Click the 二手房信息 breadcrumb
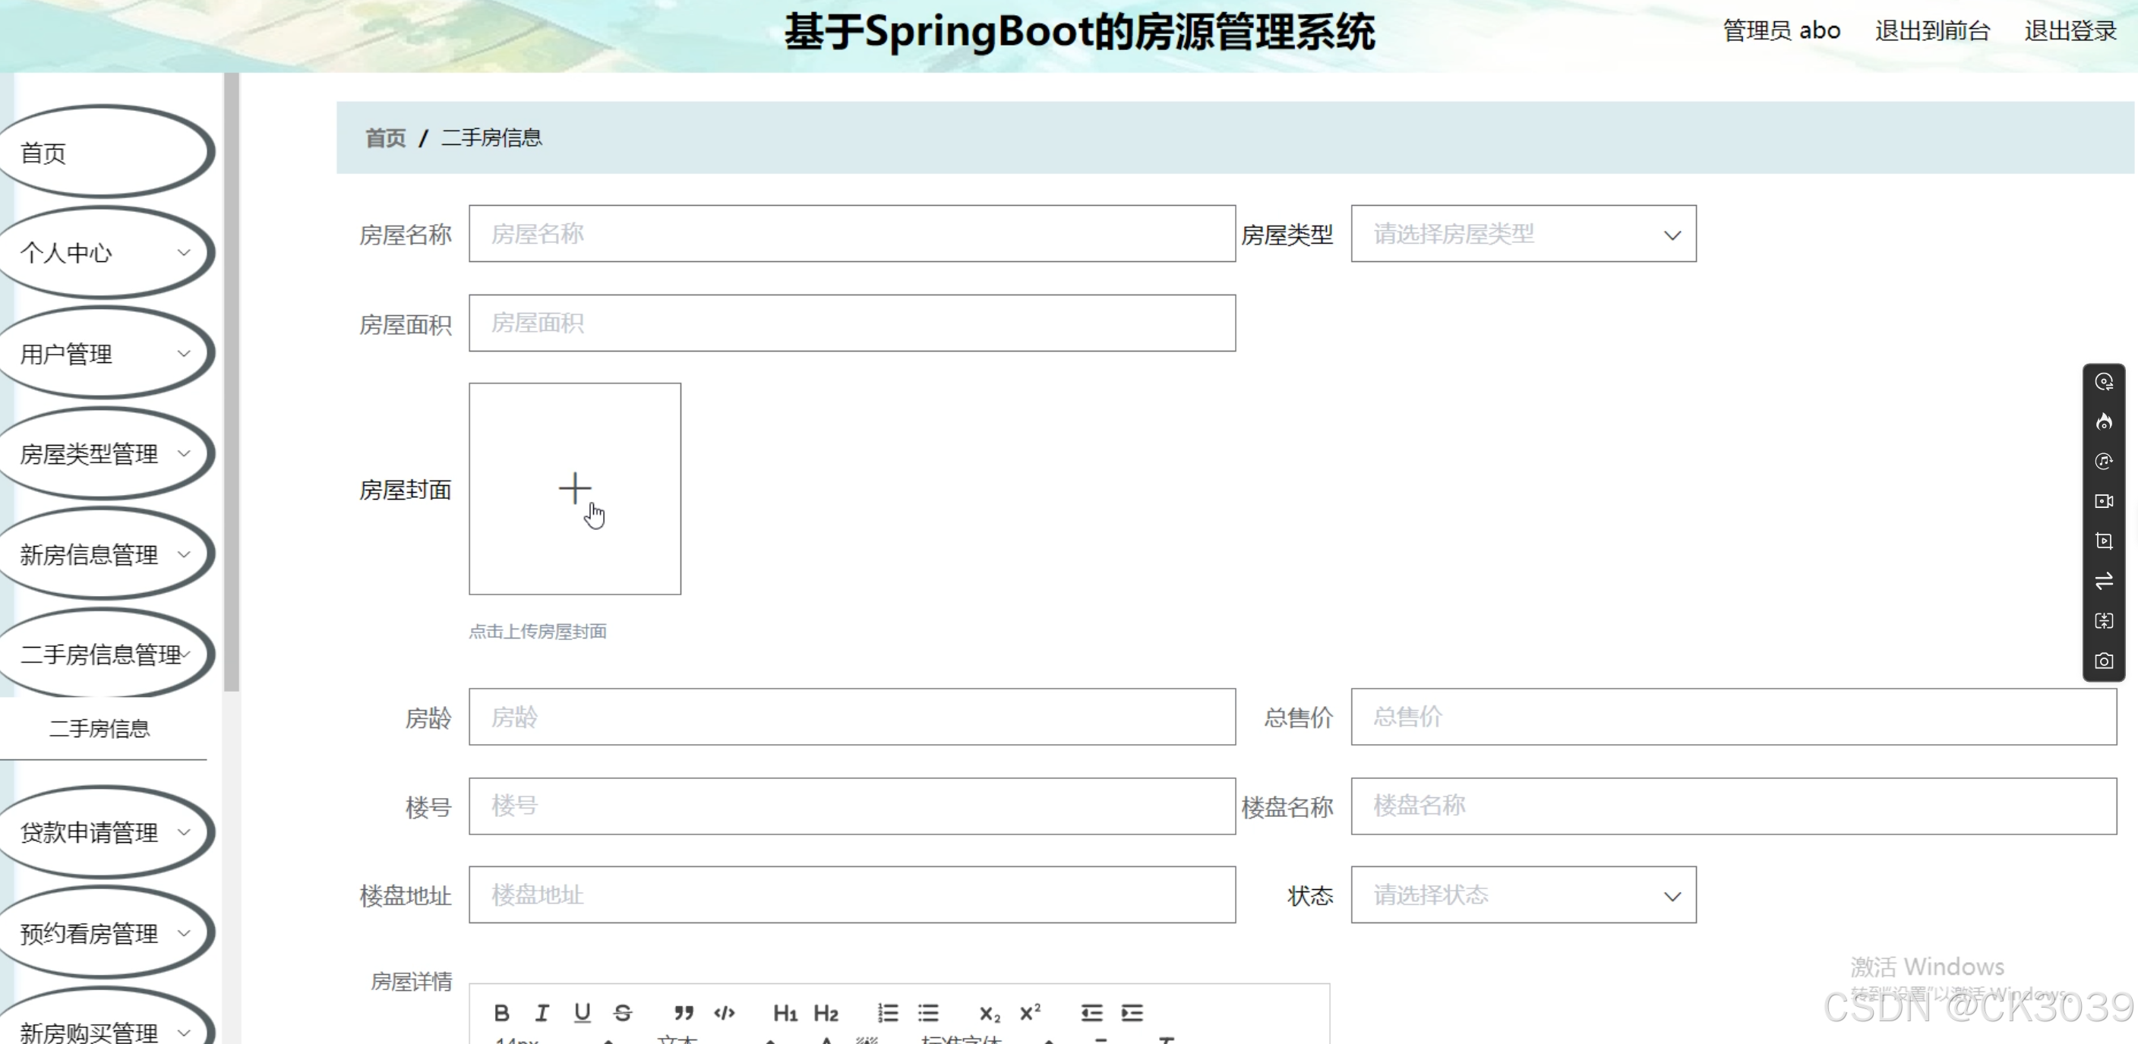 click(x=491, y=137)
